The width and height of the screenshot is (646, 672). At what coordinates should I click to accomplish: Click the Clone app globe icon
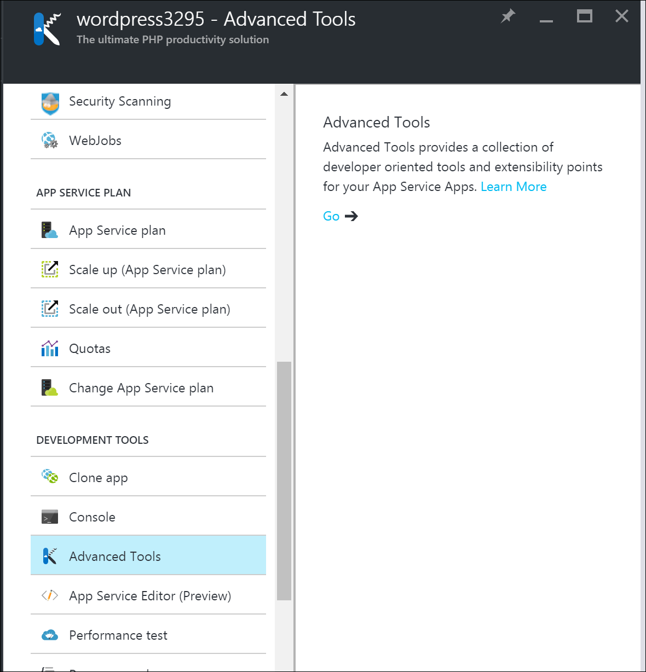pos(50,477)
